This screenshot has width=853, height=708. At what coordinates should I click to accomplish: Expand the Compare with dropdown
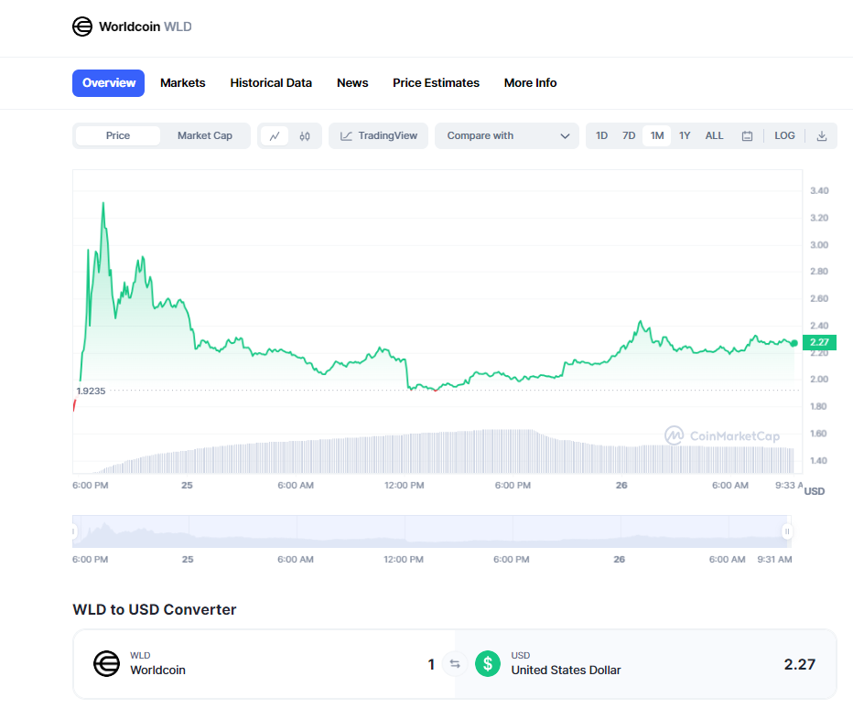507,136
